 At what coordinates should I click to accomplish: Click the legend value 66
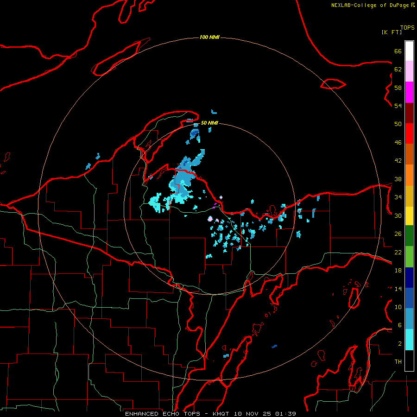tap(398, 51)
